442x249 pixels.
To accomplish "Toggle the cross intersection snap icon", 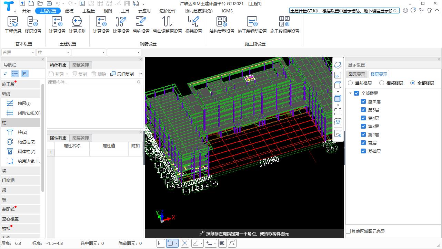I will (185, 243).
